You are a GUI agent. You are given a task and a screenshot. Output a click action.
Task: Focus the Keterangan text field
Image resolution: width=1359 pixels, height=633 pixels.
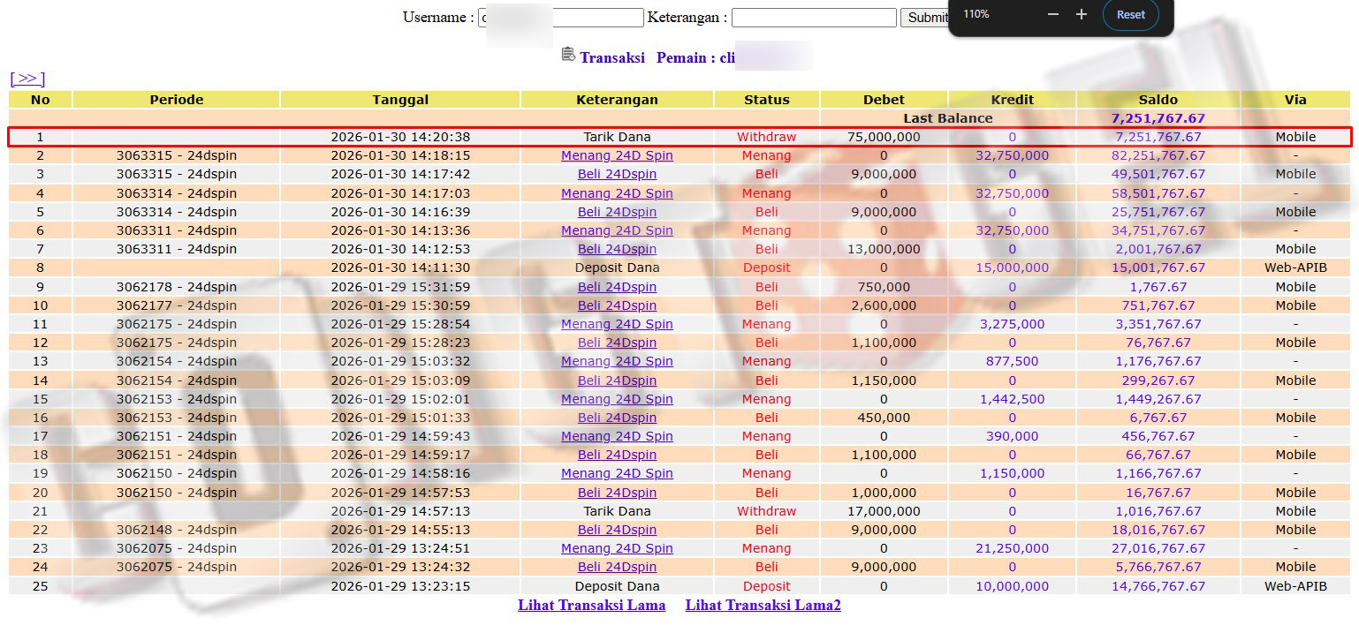tap(813, 18)
